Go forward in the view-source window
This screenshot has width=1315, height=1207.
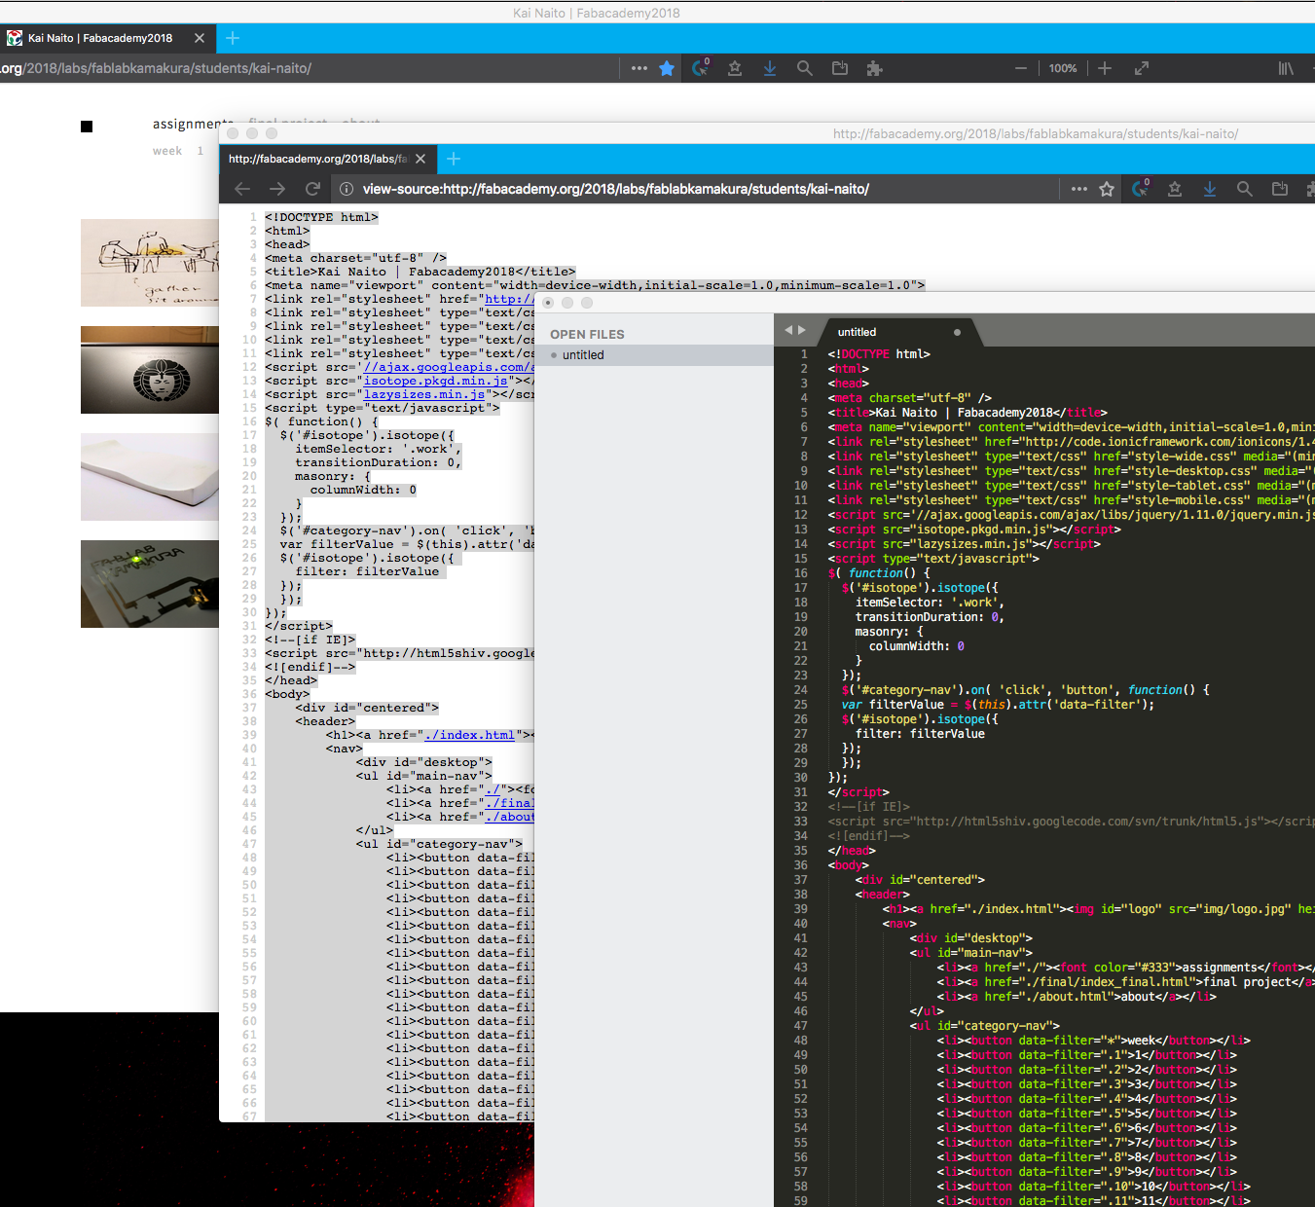tap(277, 189)
